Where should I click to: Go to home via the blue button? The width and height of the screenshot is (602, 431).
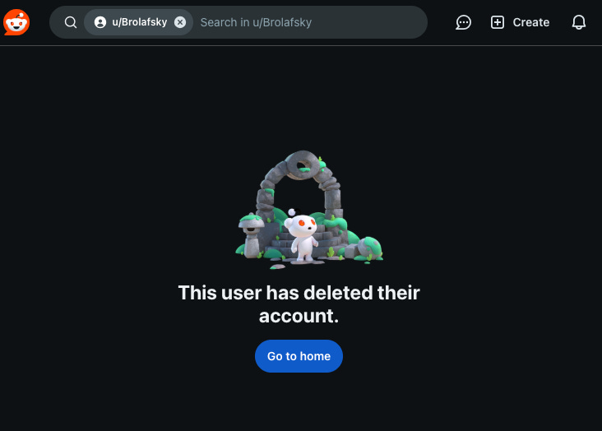[x=299, y=356]
